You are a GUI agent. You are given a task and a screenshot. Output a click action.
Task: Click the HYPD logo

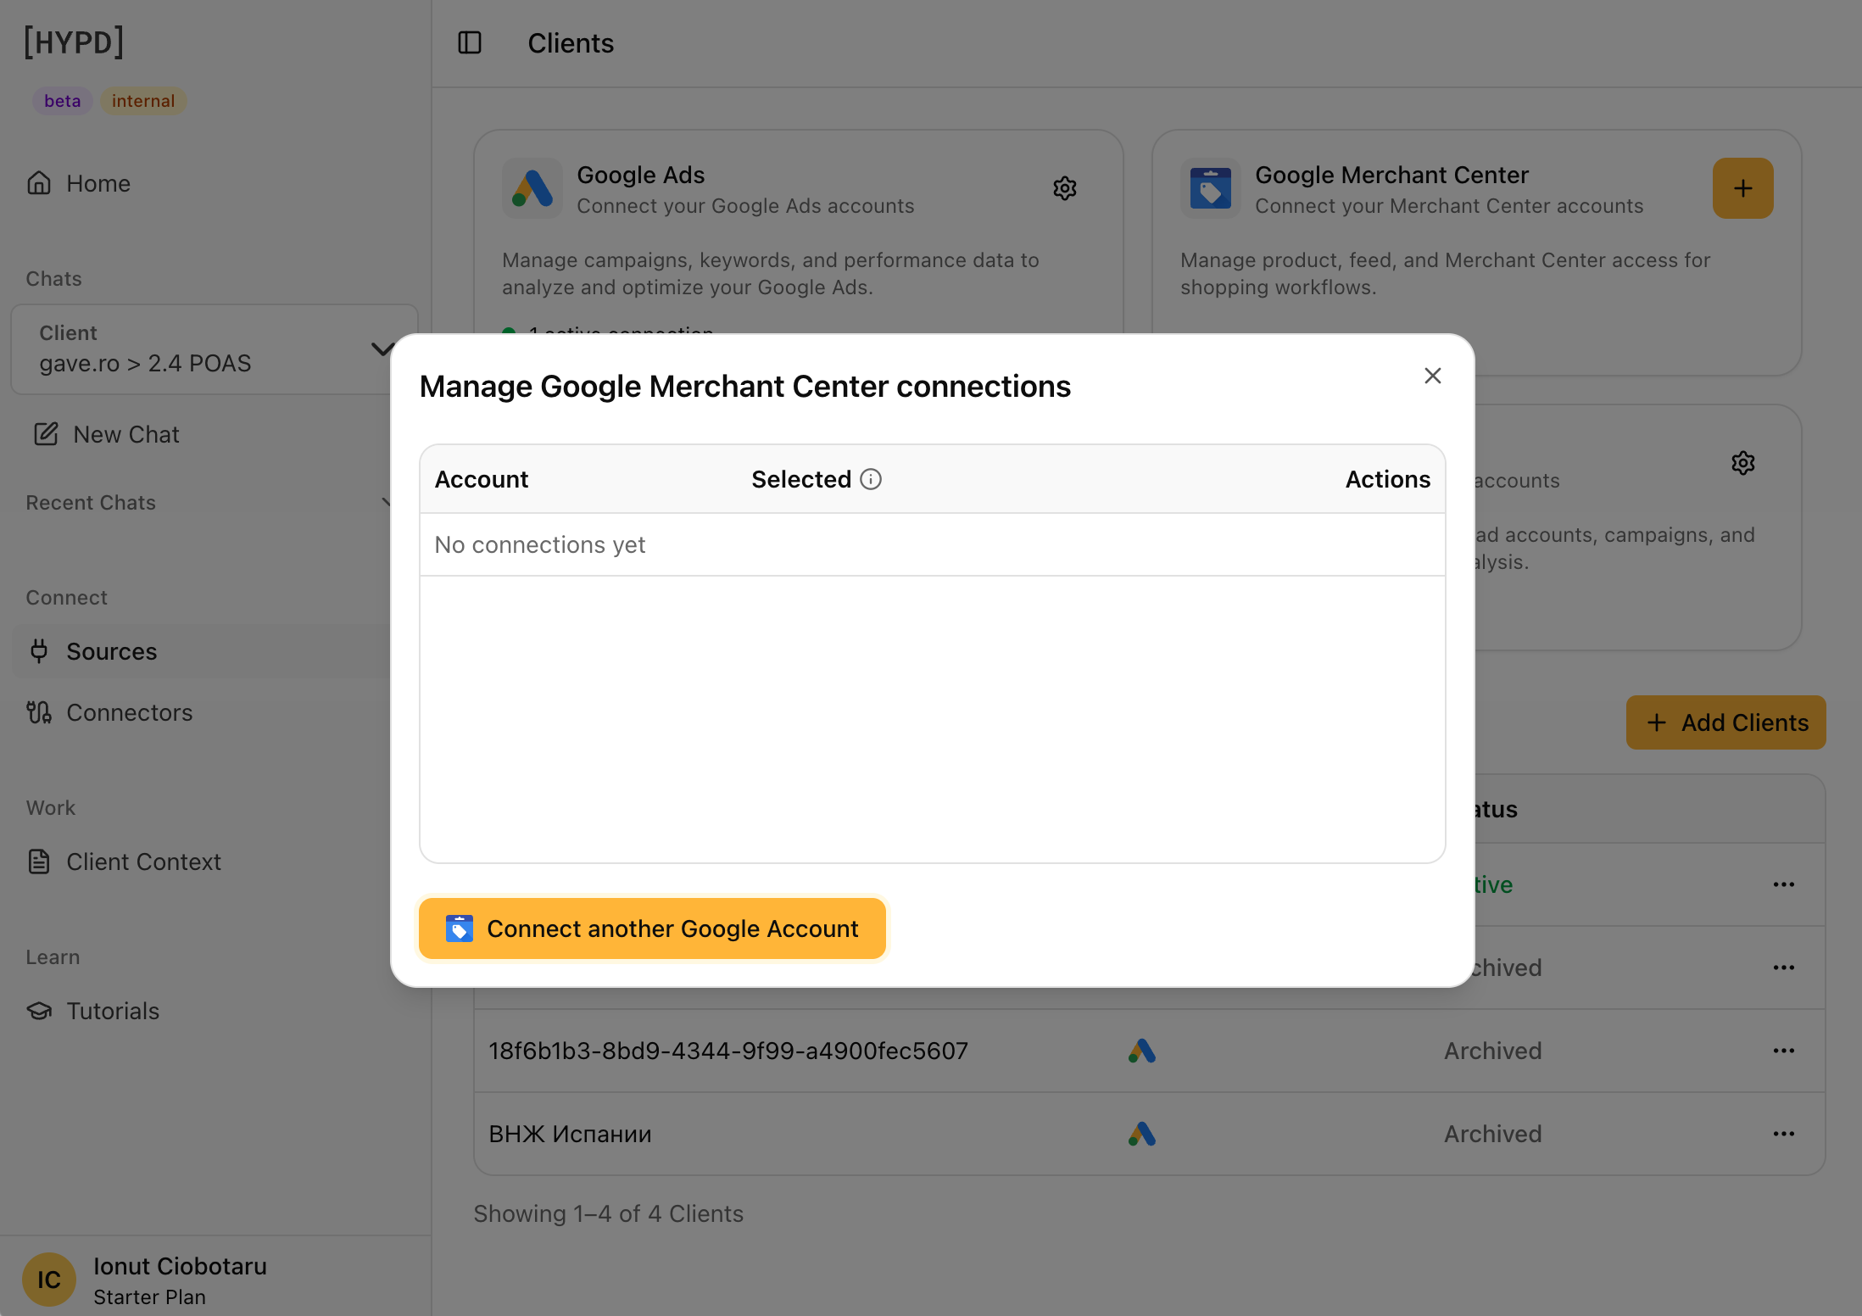74,42
